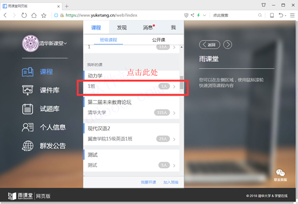Click the 23人 member count badge
This screenshot has width=298, height=204.
click(163, 139)
